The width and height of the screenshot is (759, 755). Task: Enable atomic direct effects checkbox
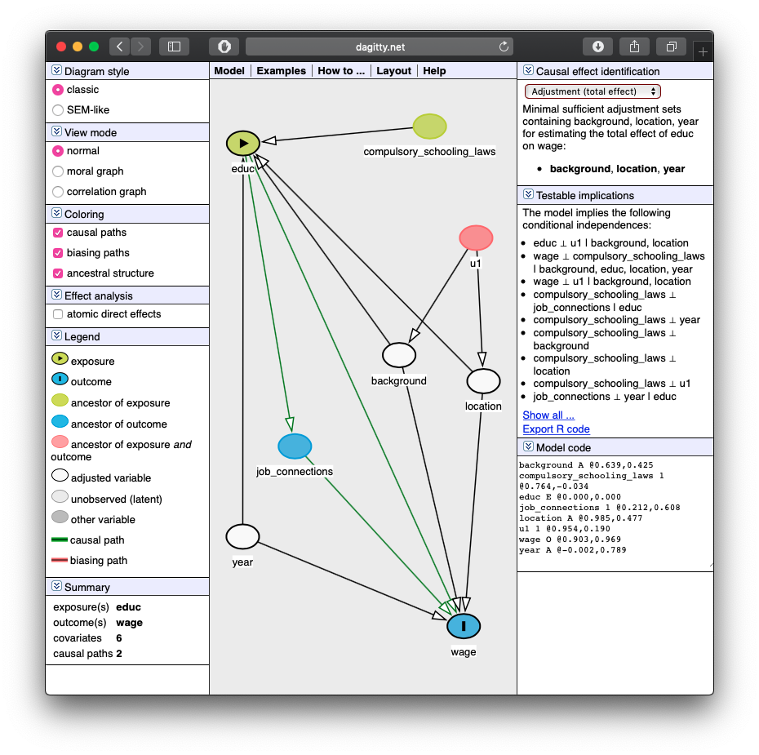pyautogui.click(x=58, y=314)
